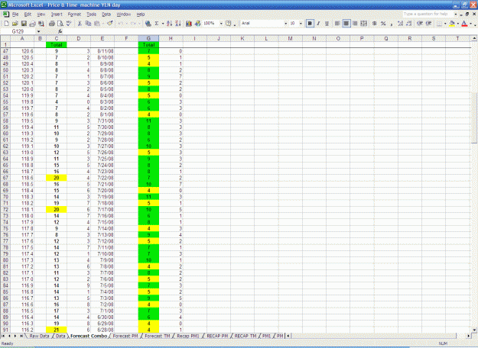Apply yellow Fill Color bucket
The image size is (478, 348).
pos(452,24)
